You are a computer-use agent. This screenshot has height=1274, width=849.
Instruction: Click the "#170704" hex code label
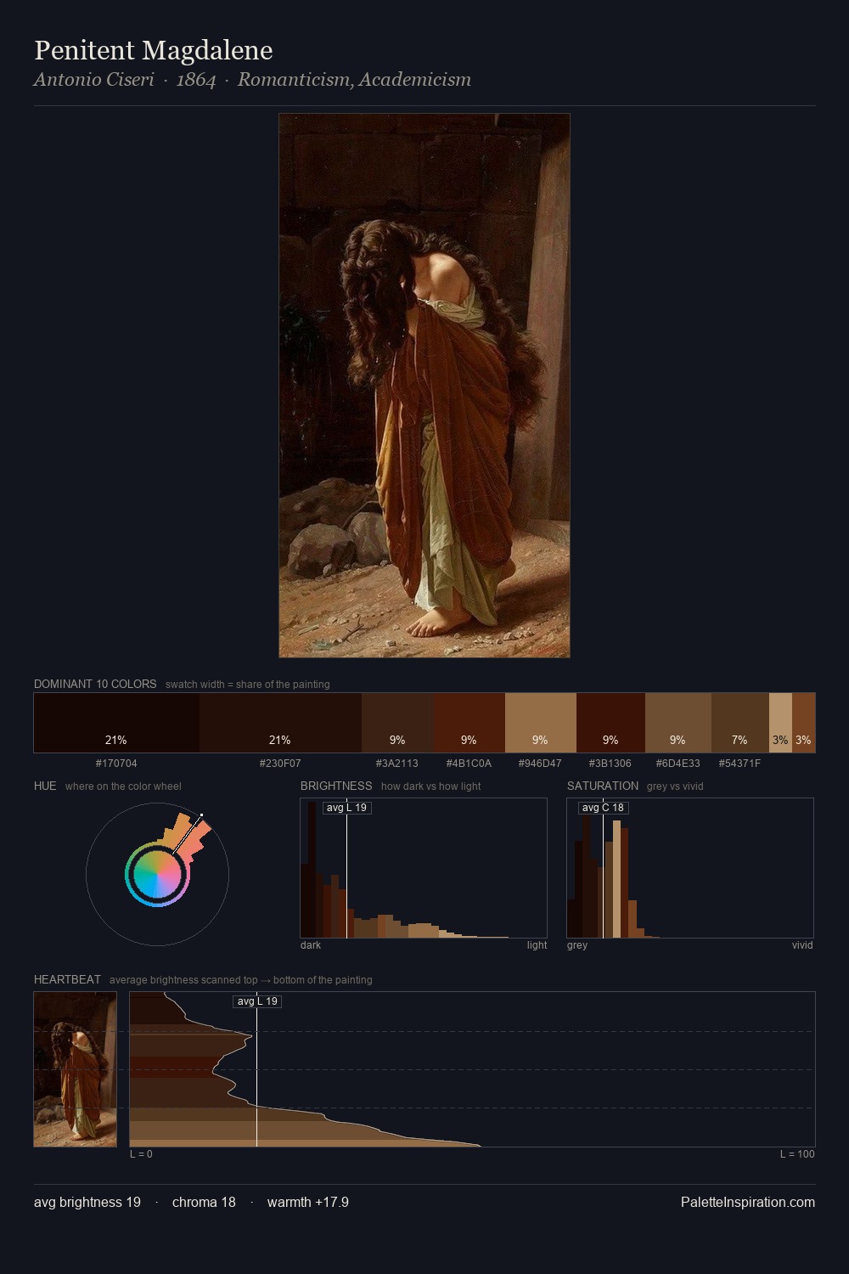tap(116, 763)
